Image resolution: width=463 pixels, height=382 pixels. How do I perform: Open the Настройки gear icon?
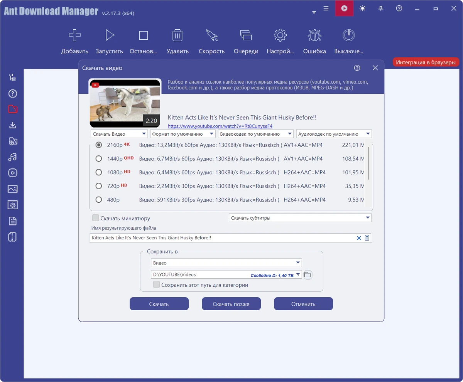[x=280, y=35]
